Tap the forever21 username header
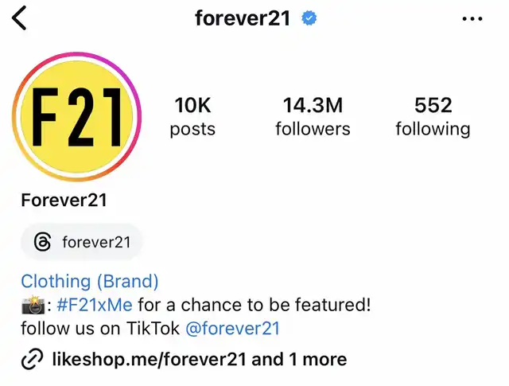Screen dimensions: 509x386 [243, 18]
